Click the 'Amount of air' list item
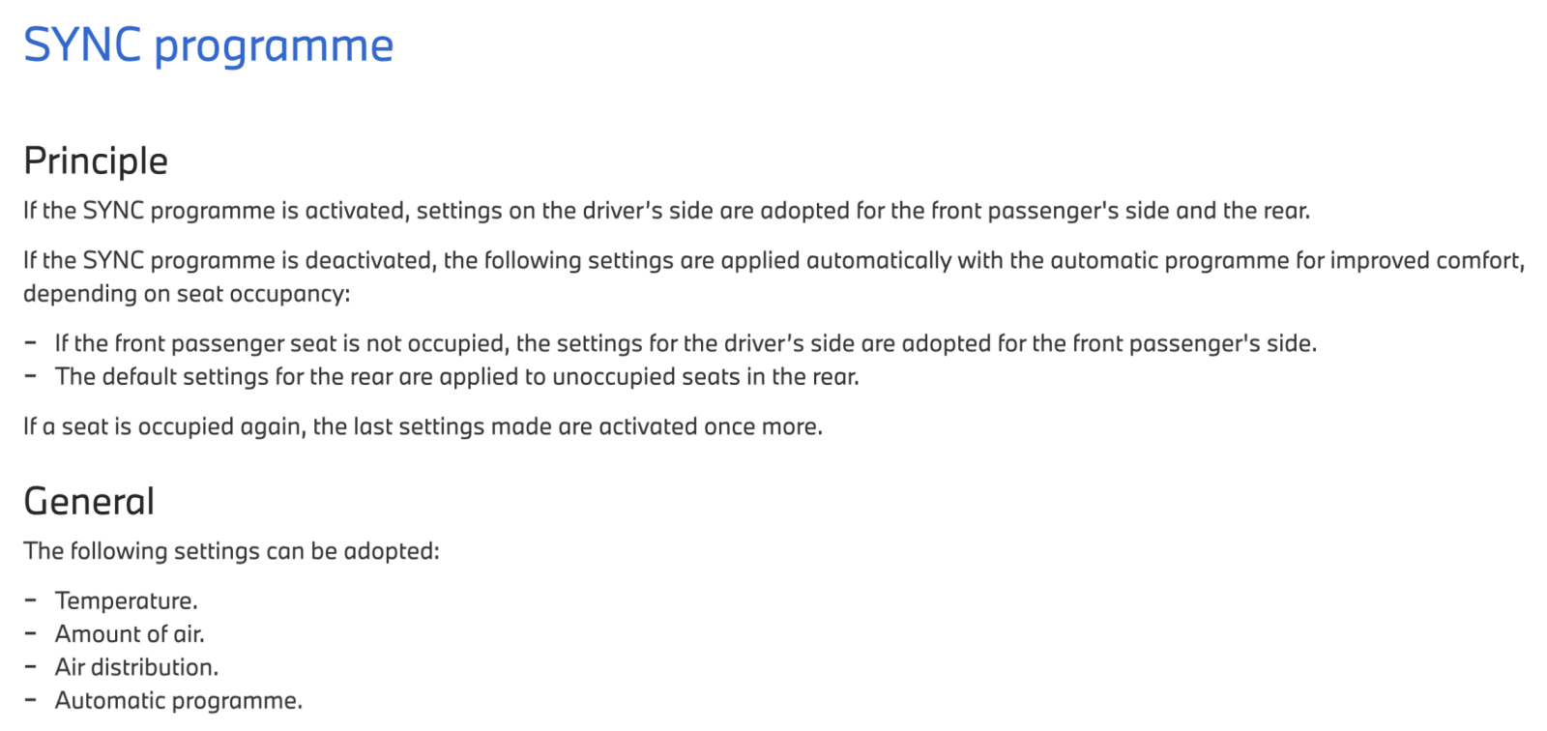Screen dimensions: 1547x731 tap(130, 634)
